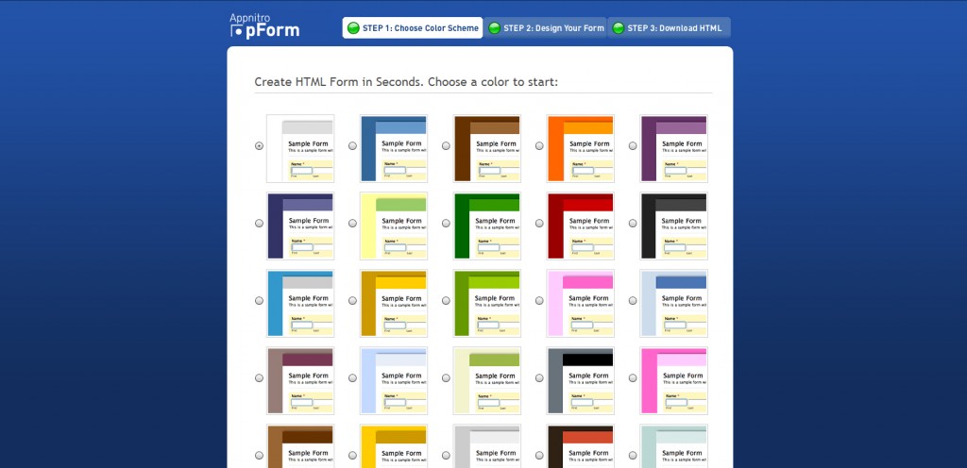
Task: Switch to Step 3: Download HTML tab
Action: tap(669, 28)
